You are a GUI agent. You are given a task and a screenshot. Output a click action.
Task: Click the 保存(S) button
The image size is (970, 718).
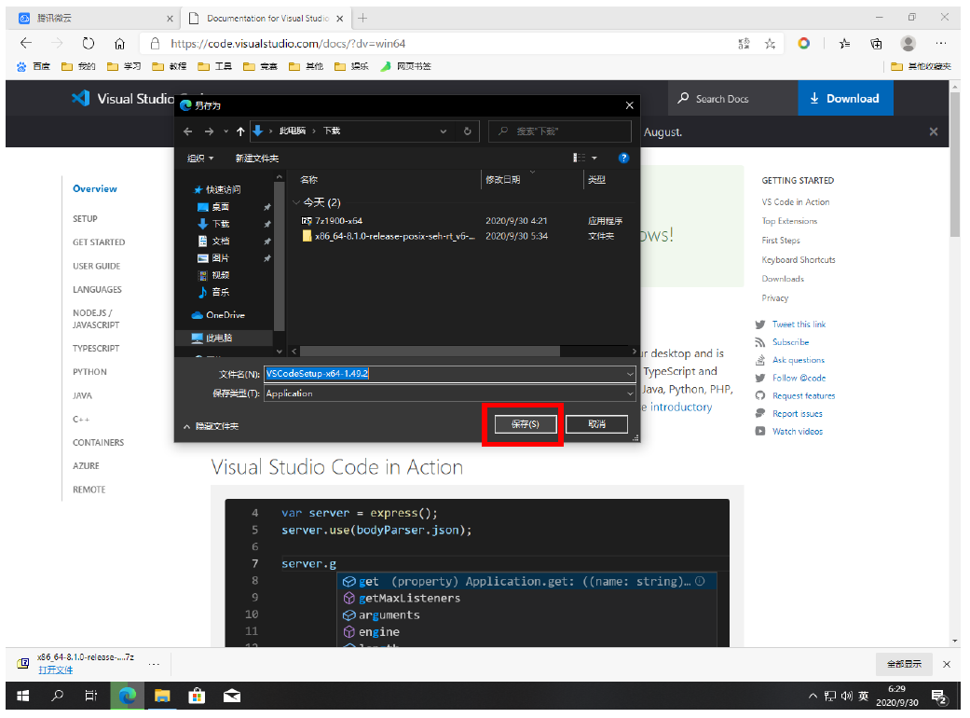[x=525, y=424]
